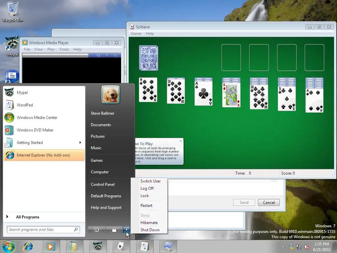Open Solitaire's Help menu
This screenshot has height=253, width=337.
(150, 34)
